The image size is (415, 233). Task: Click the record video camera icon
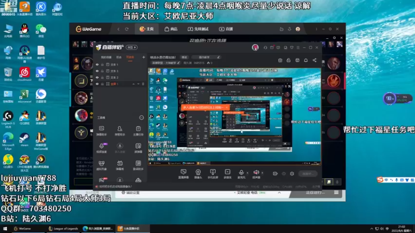(275, 173)
